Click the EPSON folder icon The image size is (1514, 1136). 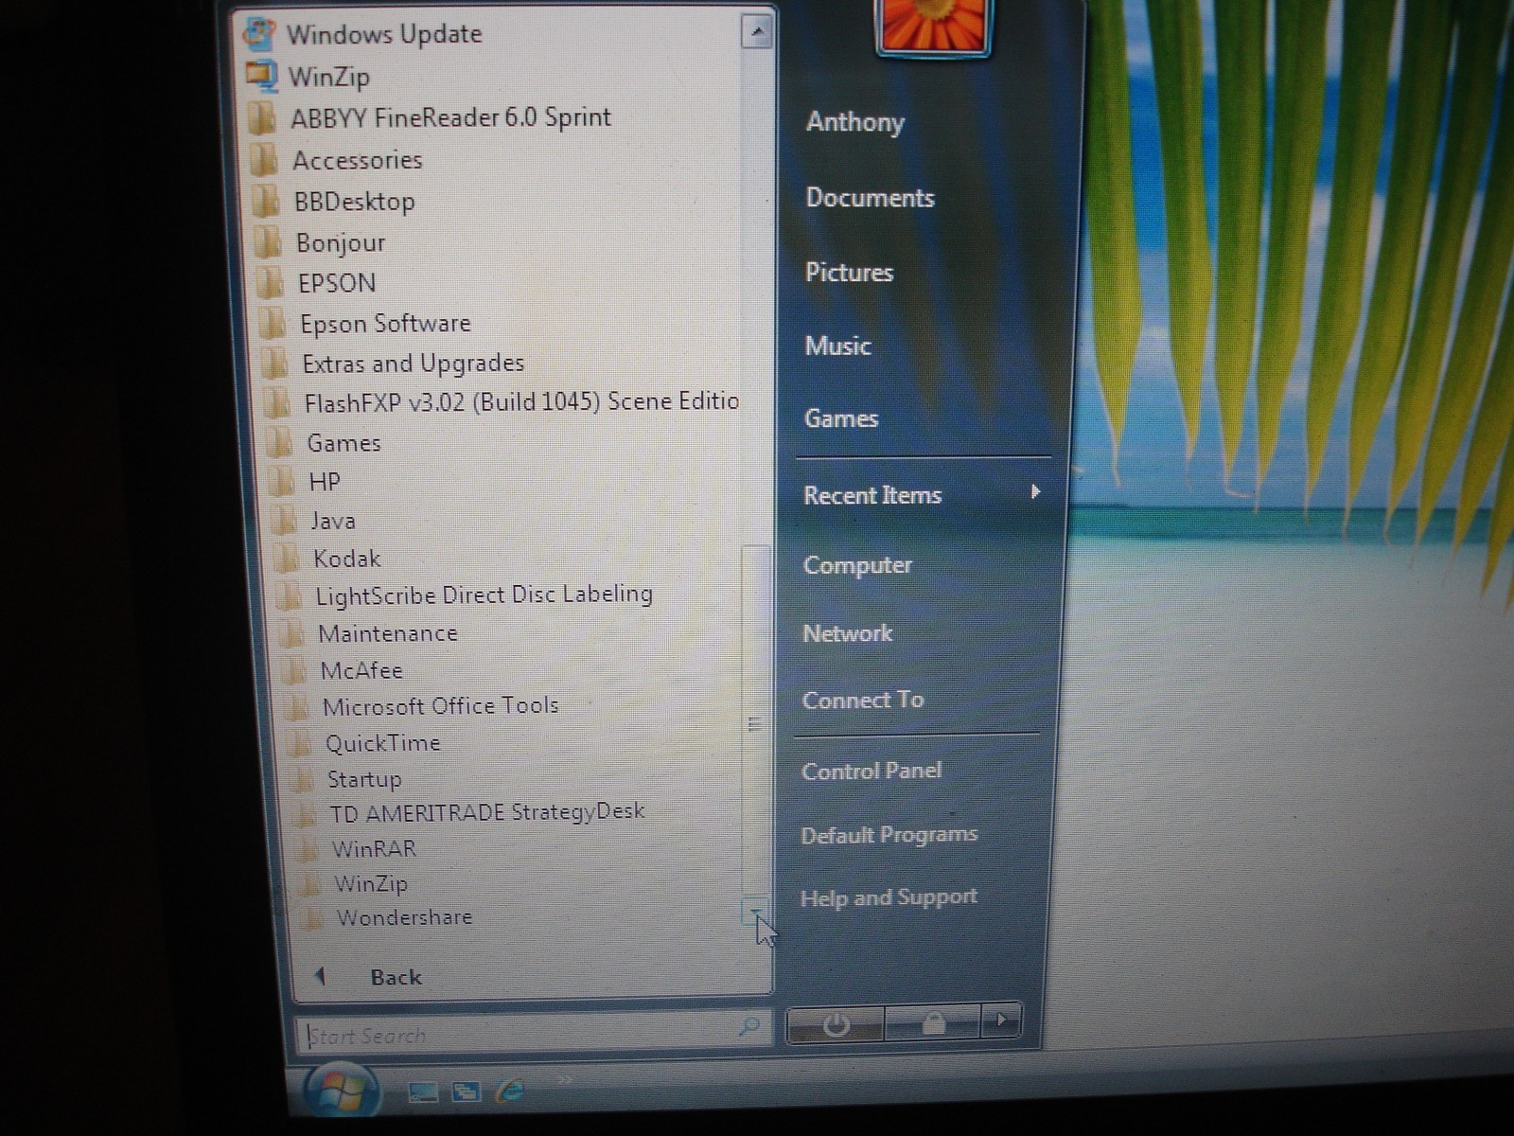pos(270,283)
